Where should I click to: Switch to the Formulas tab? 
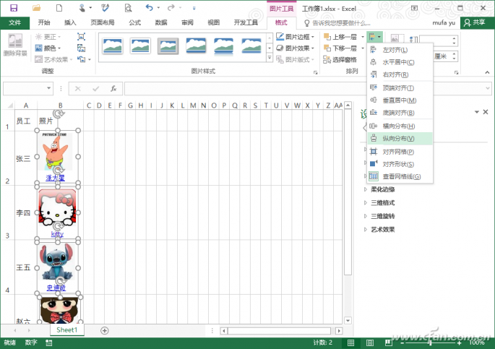coord(135,22)
